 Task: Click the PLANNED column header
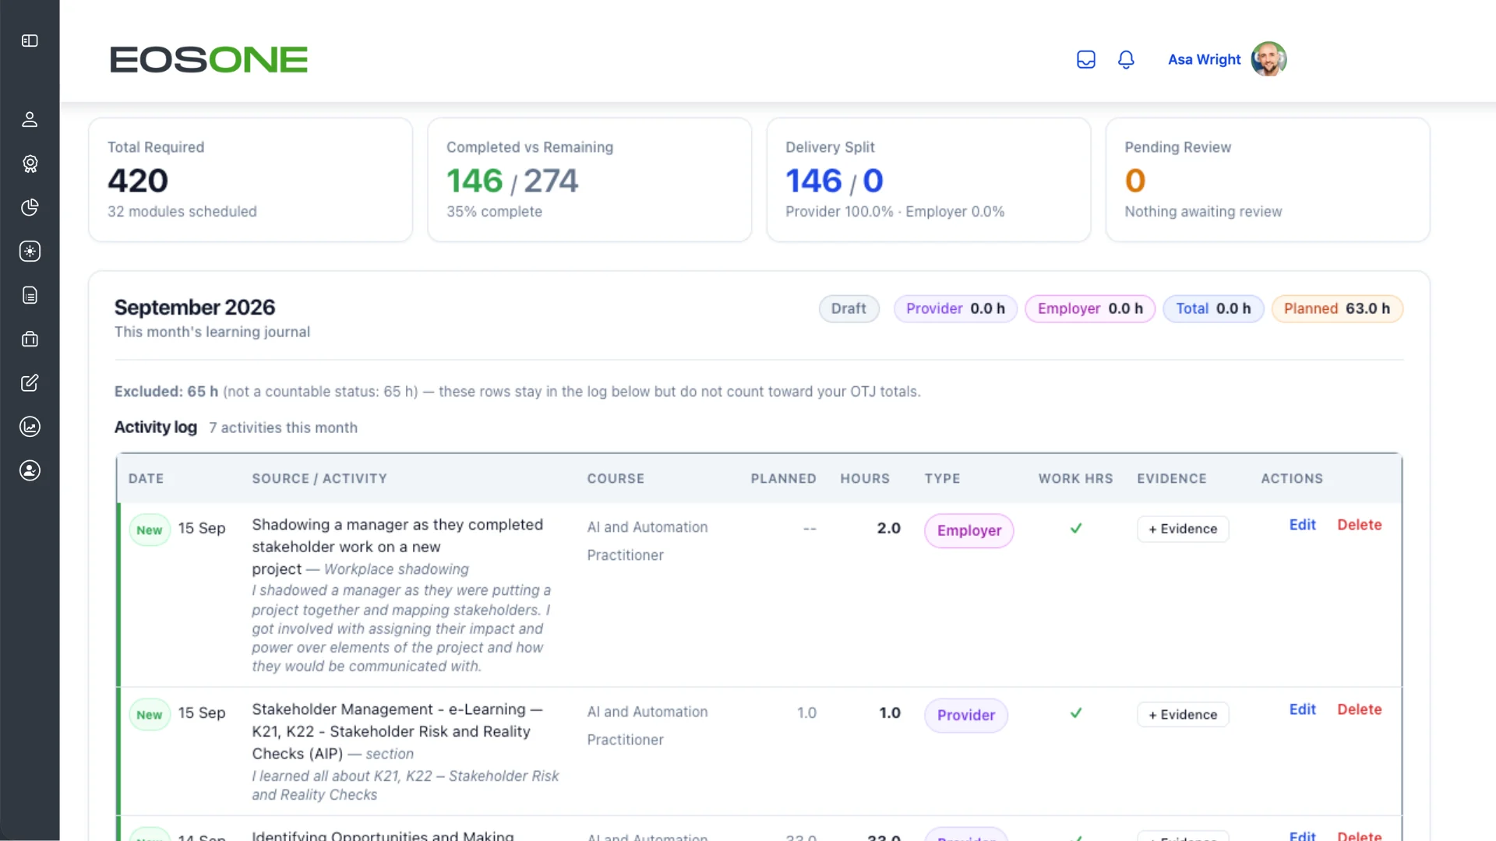click(x=783, y=478)
